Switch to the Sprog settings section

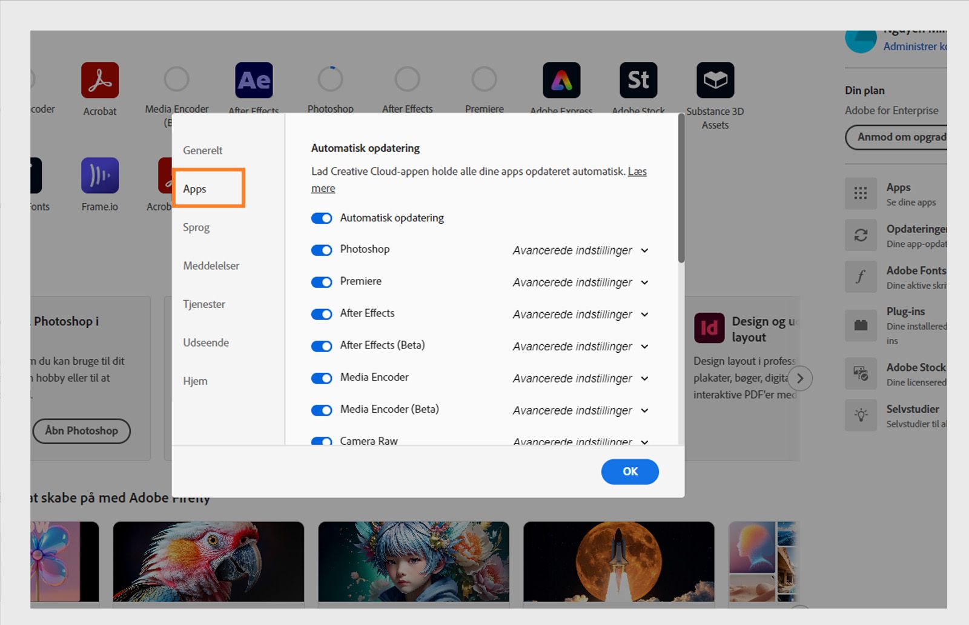point(195,227)
